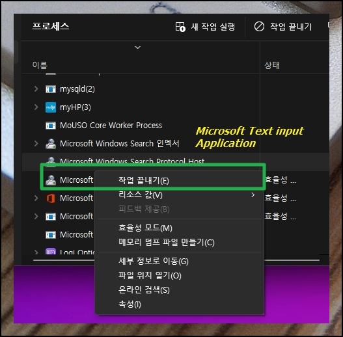Screen dimensions: 343x337
Task: Click the icon of the Microsoft row above Logi Options
Action: click(x=51, y=235)
